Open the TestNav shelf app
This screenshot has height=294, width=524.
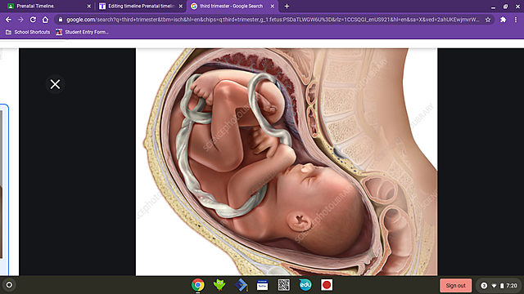point(262,285)
